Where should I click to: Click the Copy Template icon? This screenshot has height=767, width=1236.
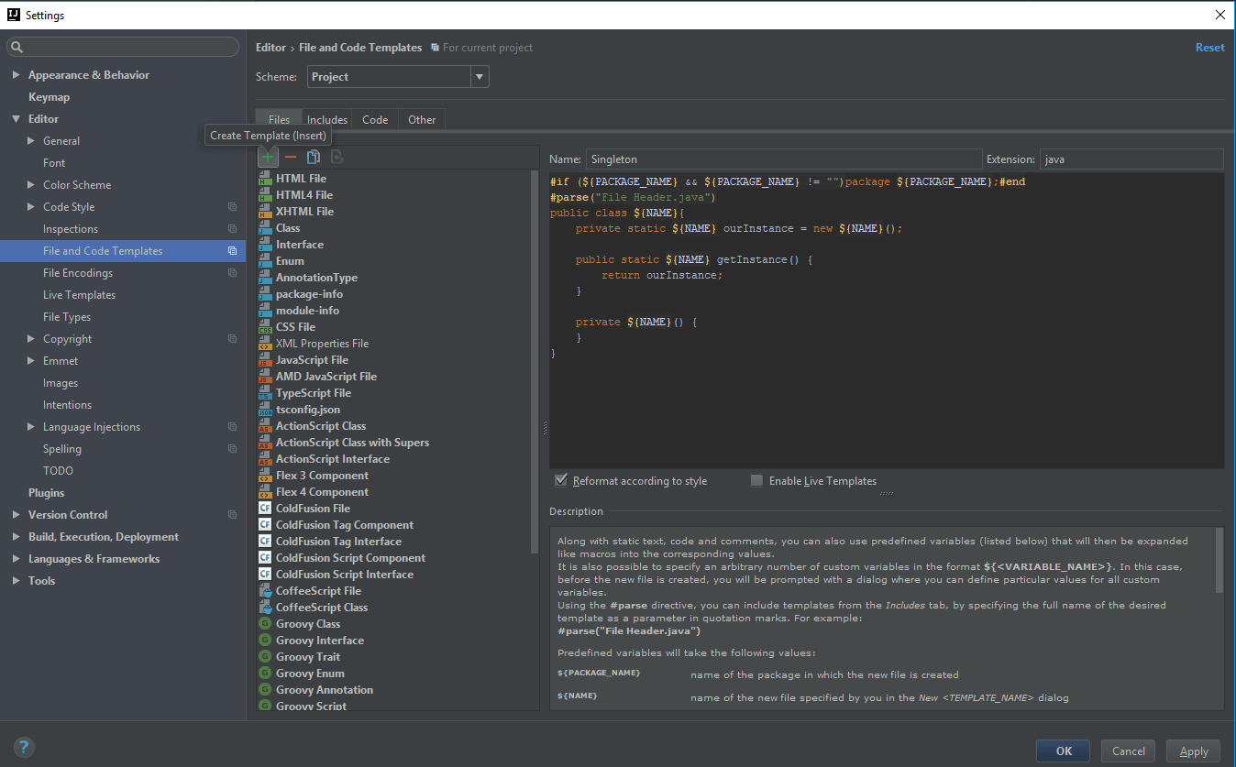coord(314,158)
